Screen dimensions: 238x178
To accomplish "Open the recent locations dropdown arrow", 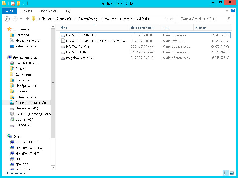I will click(21, 19).
